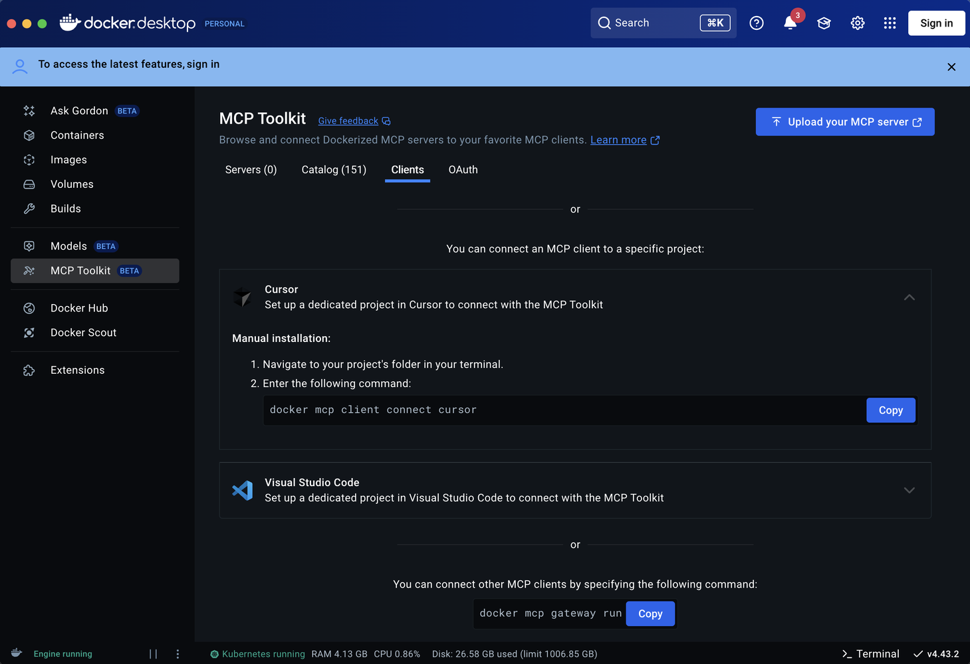Click the Images sidebar icon
The image size is (970, 664).
[29, 160]
